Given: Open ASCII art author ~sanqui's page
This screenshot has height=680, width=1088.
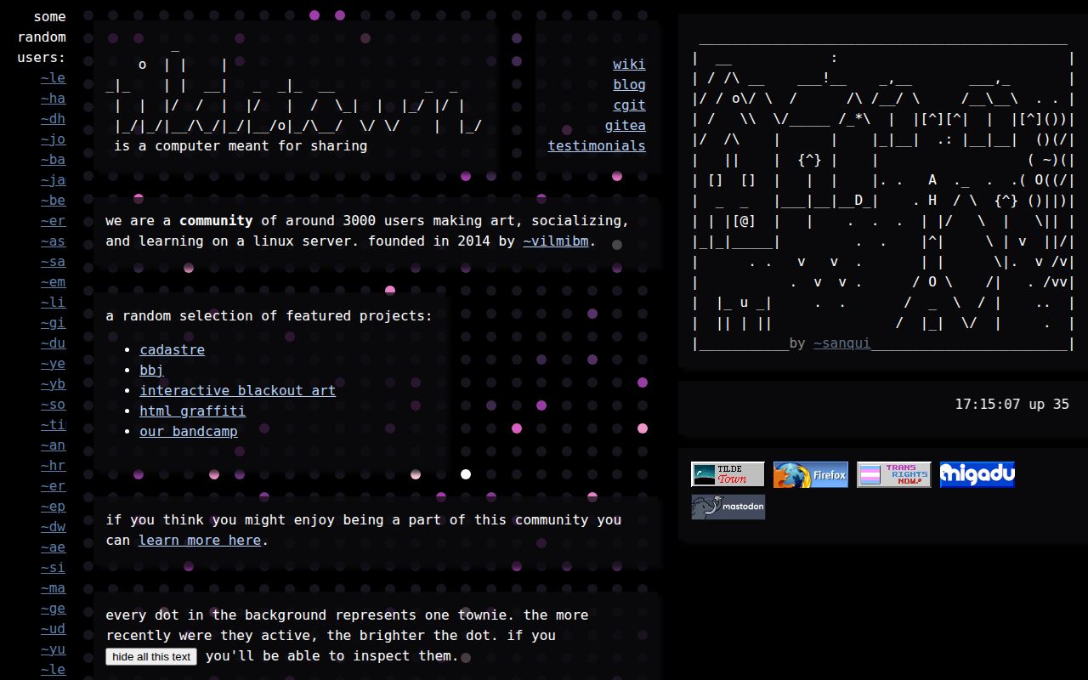Looking at the screenshot, I should tap(841, 343).
